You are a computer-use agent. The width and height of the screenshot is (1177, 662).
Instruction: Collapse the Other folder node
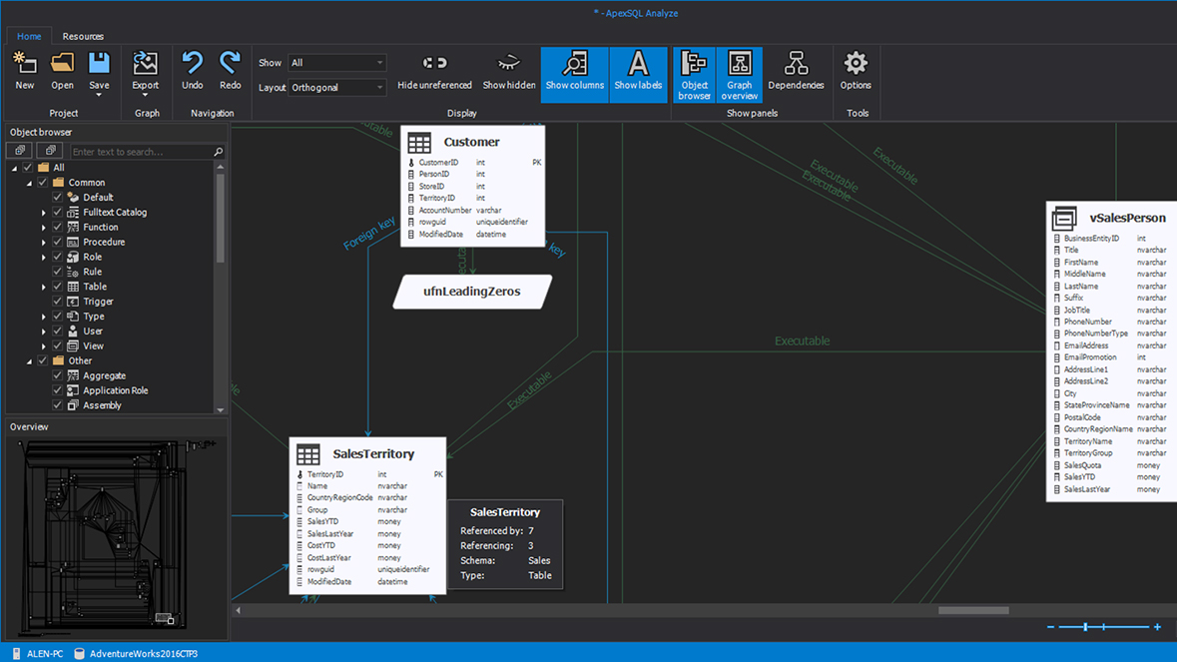[29, 361]
